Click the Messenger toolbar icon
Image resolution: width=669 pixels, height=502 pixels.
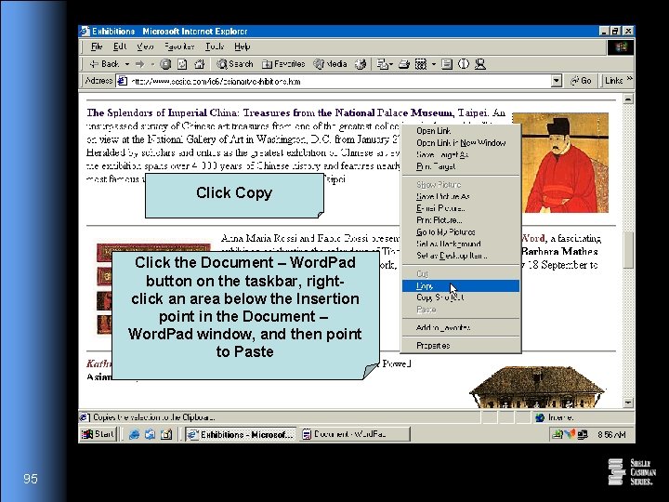click(480, 64)
